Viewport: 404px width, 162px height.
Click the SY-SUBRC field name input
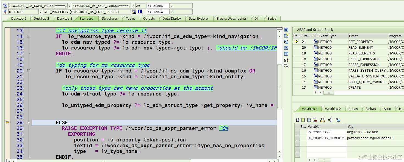pyautogui.click(x=158, y=6)
